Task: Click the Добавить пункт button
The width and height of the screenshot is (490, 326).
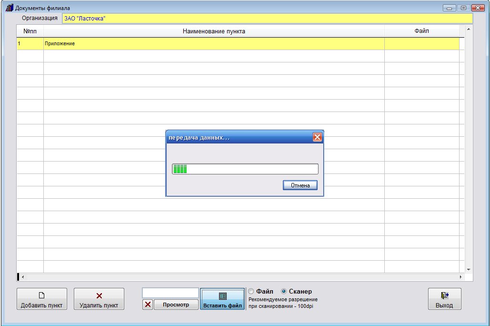Action: click(41, 299)
